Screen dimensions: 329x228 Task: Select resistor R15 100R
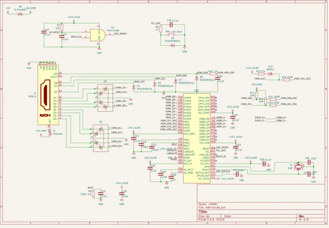click(x=273, y=105)
